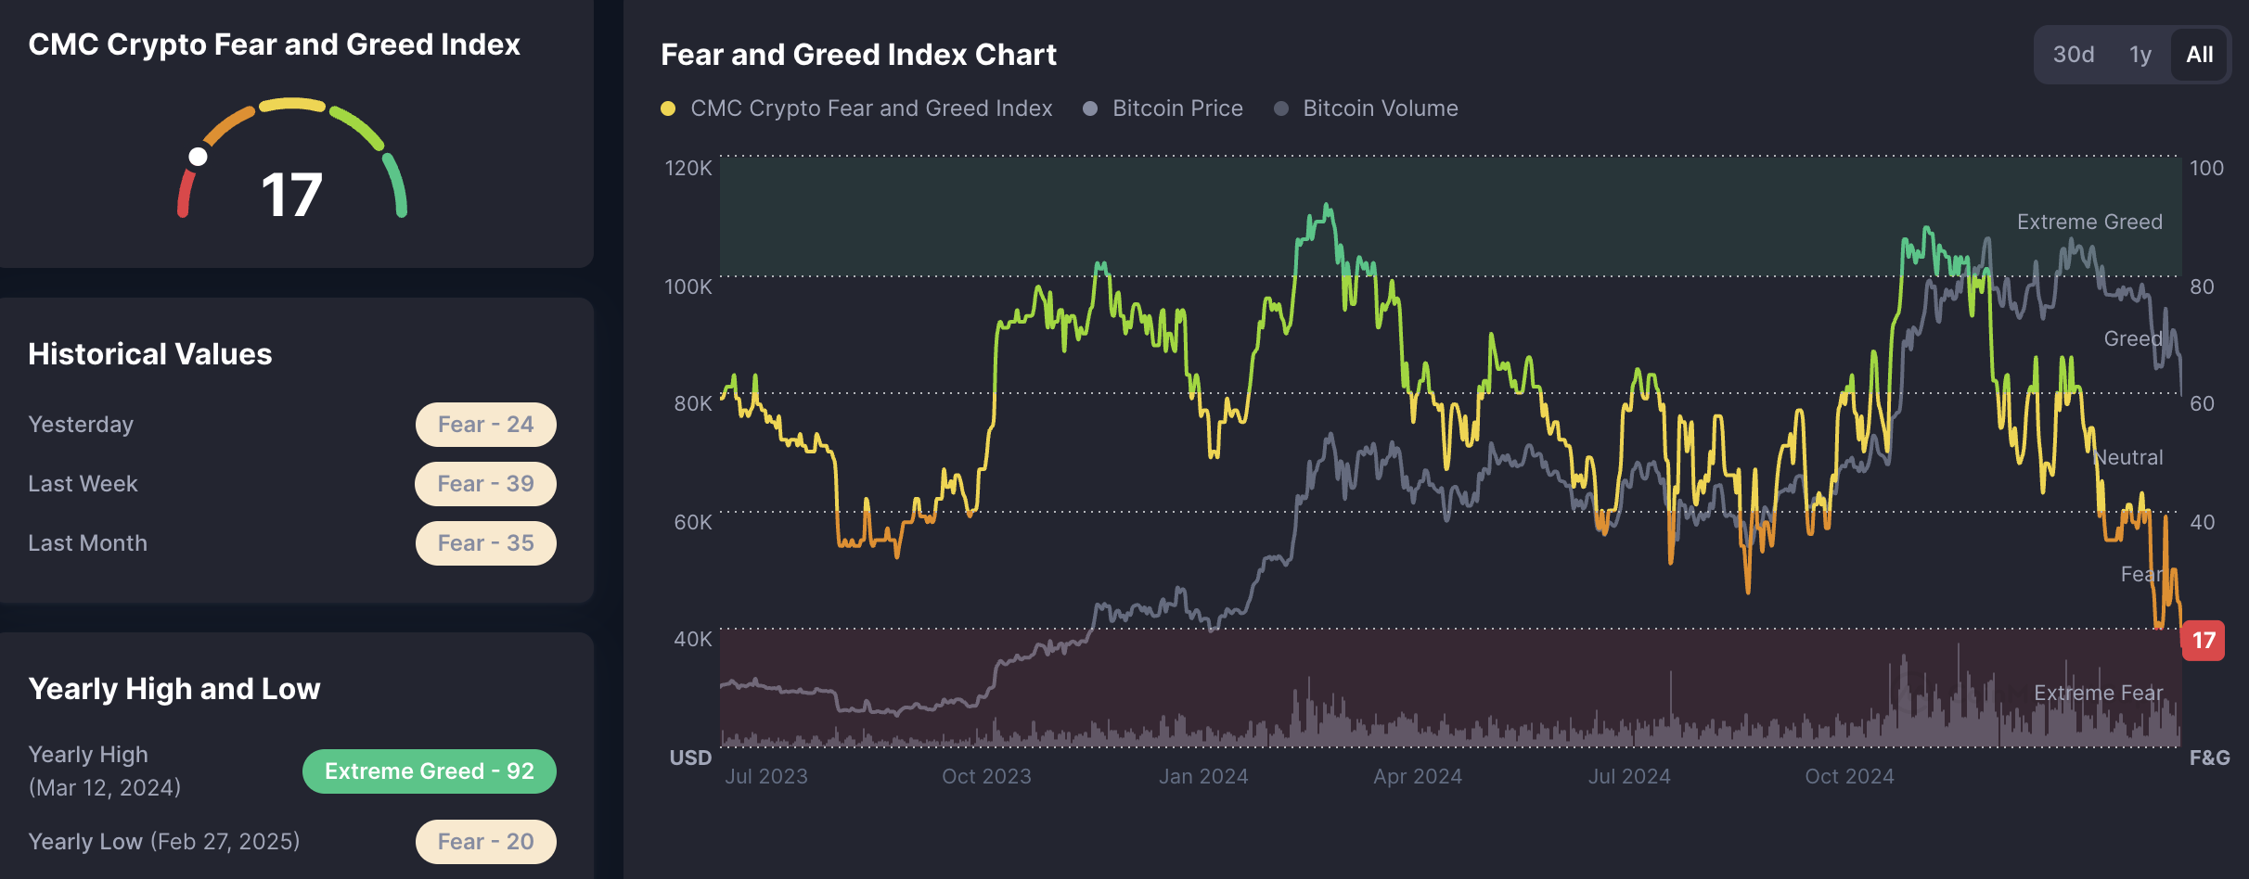Click the Yesterday Fear - 24 badge

(x=485, y=425)
